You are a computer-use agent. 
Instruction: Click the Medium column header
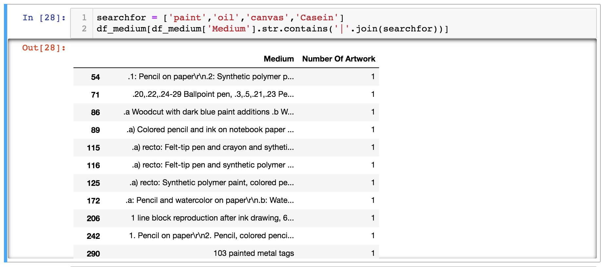(x=278, y=59)
